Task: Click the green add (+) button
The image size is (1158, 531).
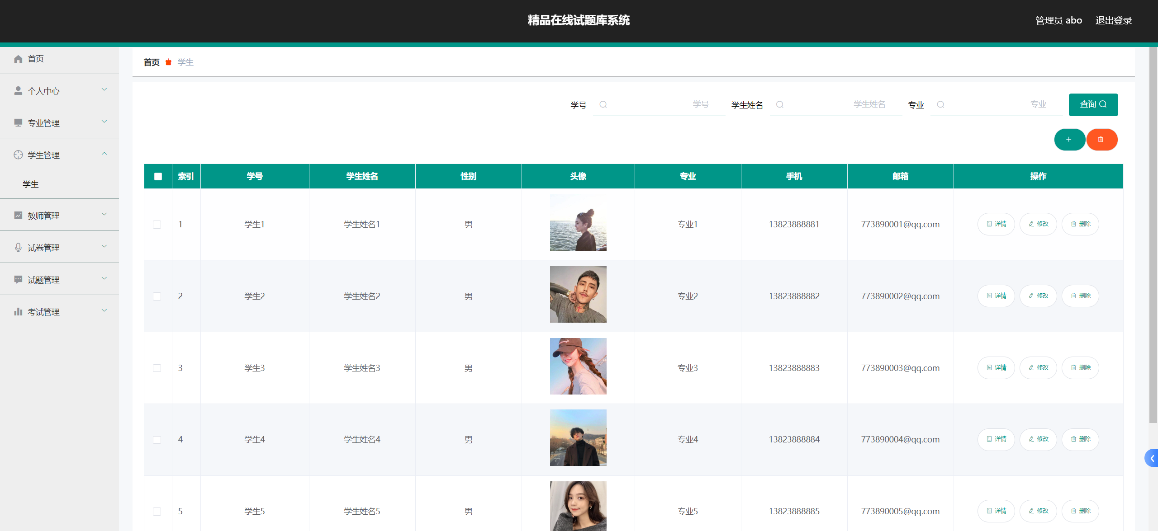Action: tap(1069, 140)
